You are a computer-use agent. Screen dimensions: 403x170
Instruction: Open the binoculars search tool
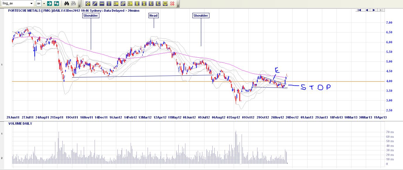point(66,4)
